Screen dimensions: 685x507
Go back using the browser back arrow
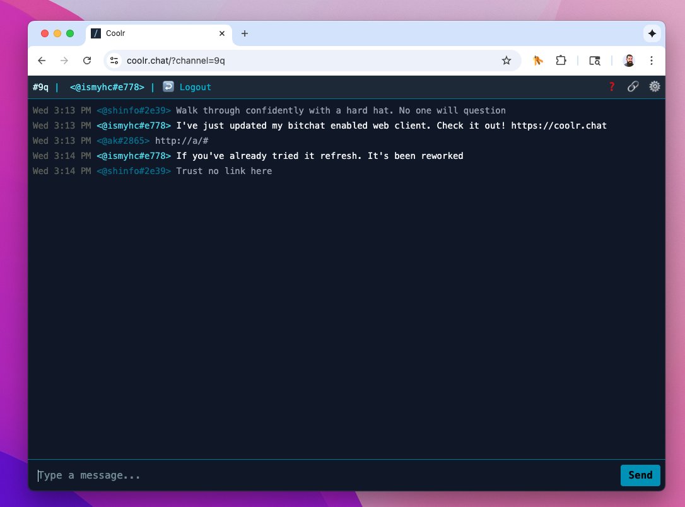coord(42,60)
